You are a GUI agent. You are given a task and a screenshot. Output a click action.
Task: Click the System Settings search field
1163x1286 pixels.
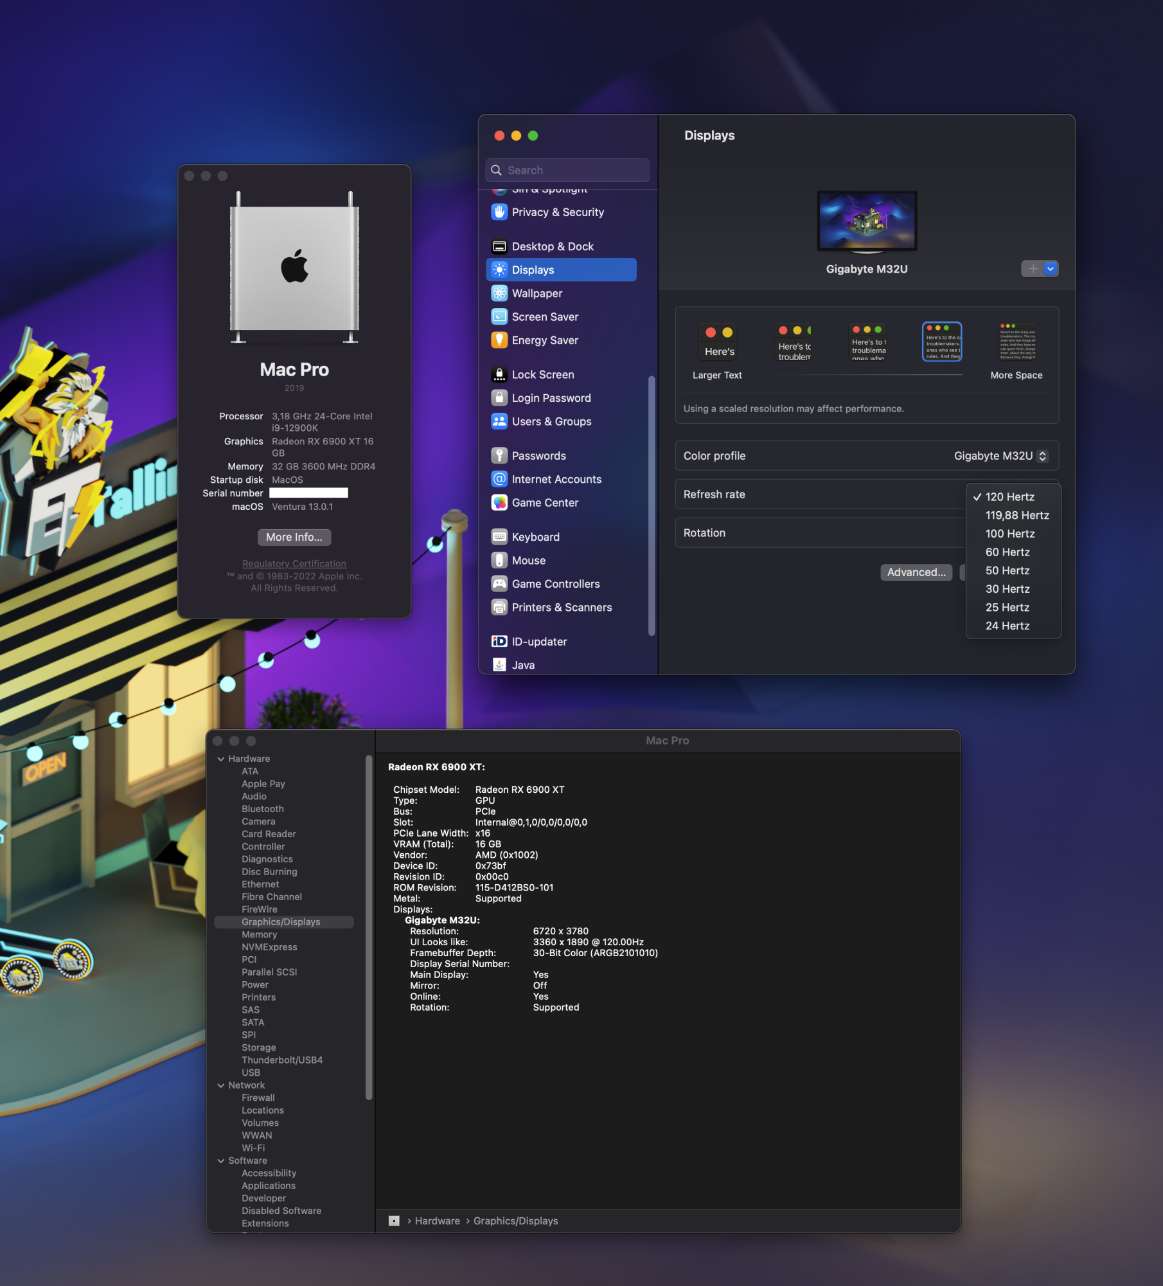[x=567, y=170]
